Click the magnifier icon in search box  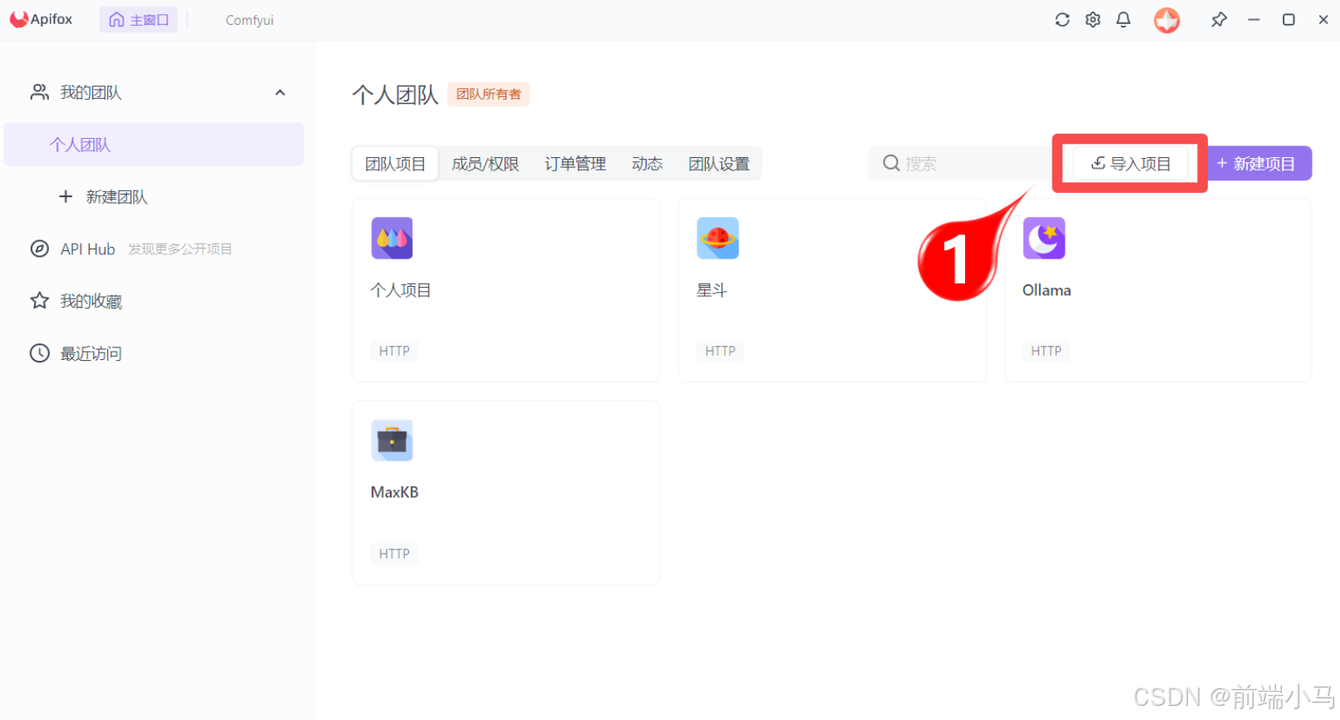(x=891, y=163)
